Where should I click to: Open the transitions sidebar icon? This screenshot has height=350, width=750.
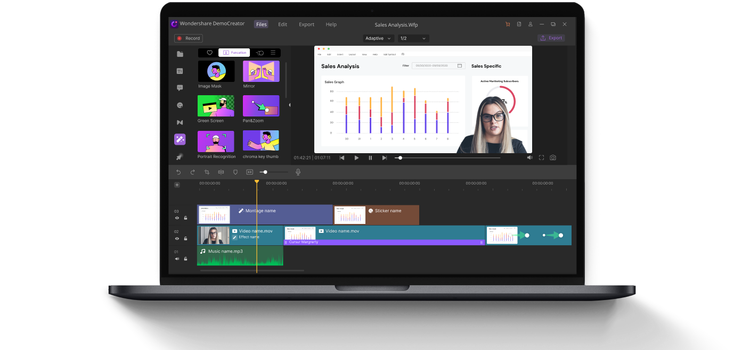click(x=180, y=122)
